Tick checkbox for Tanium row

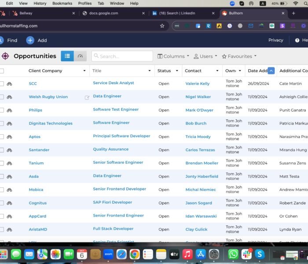[2, 163]
